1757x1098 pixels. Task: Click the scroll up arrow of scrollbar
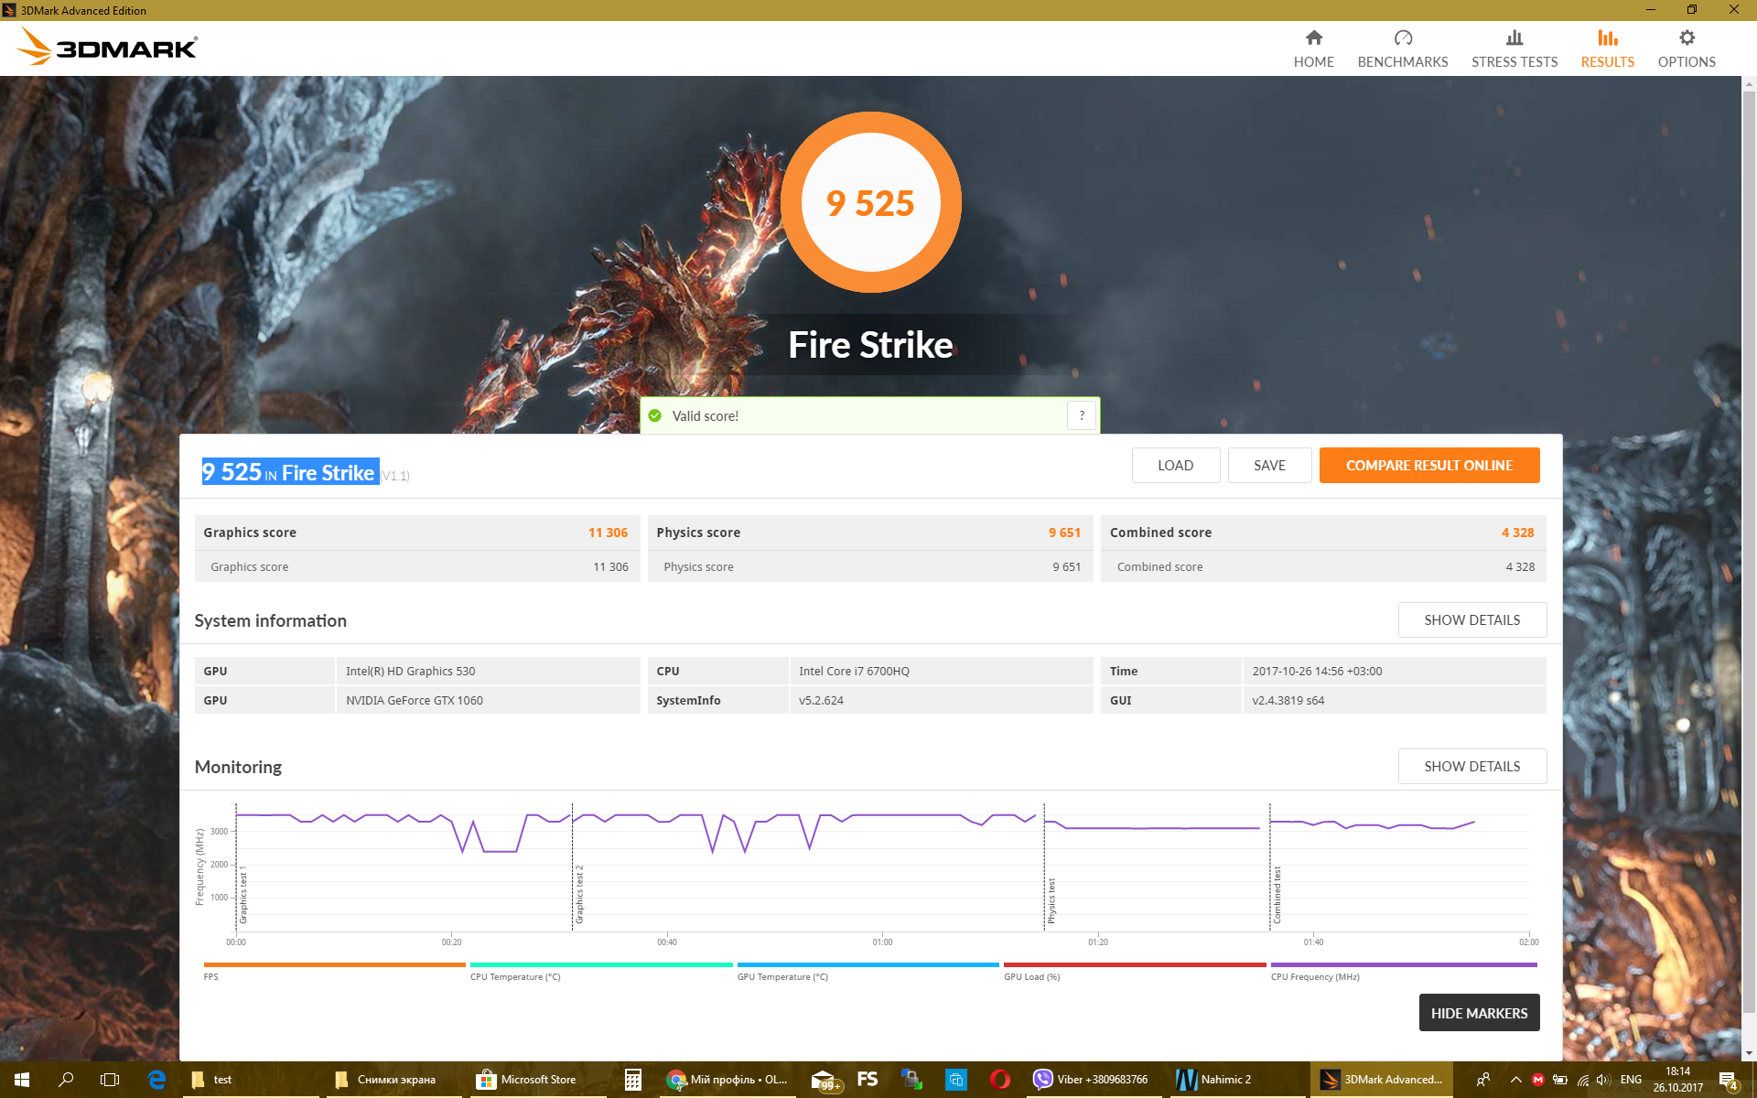point(1749,85)
